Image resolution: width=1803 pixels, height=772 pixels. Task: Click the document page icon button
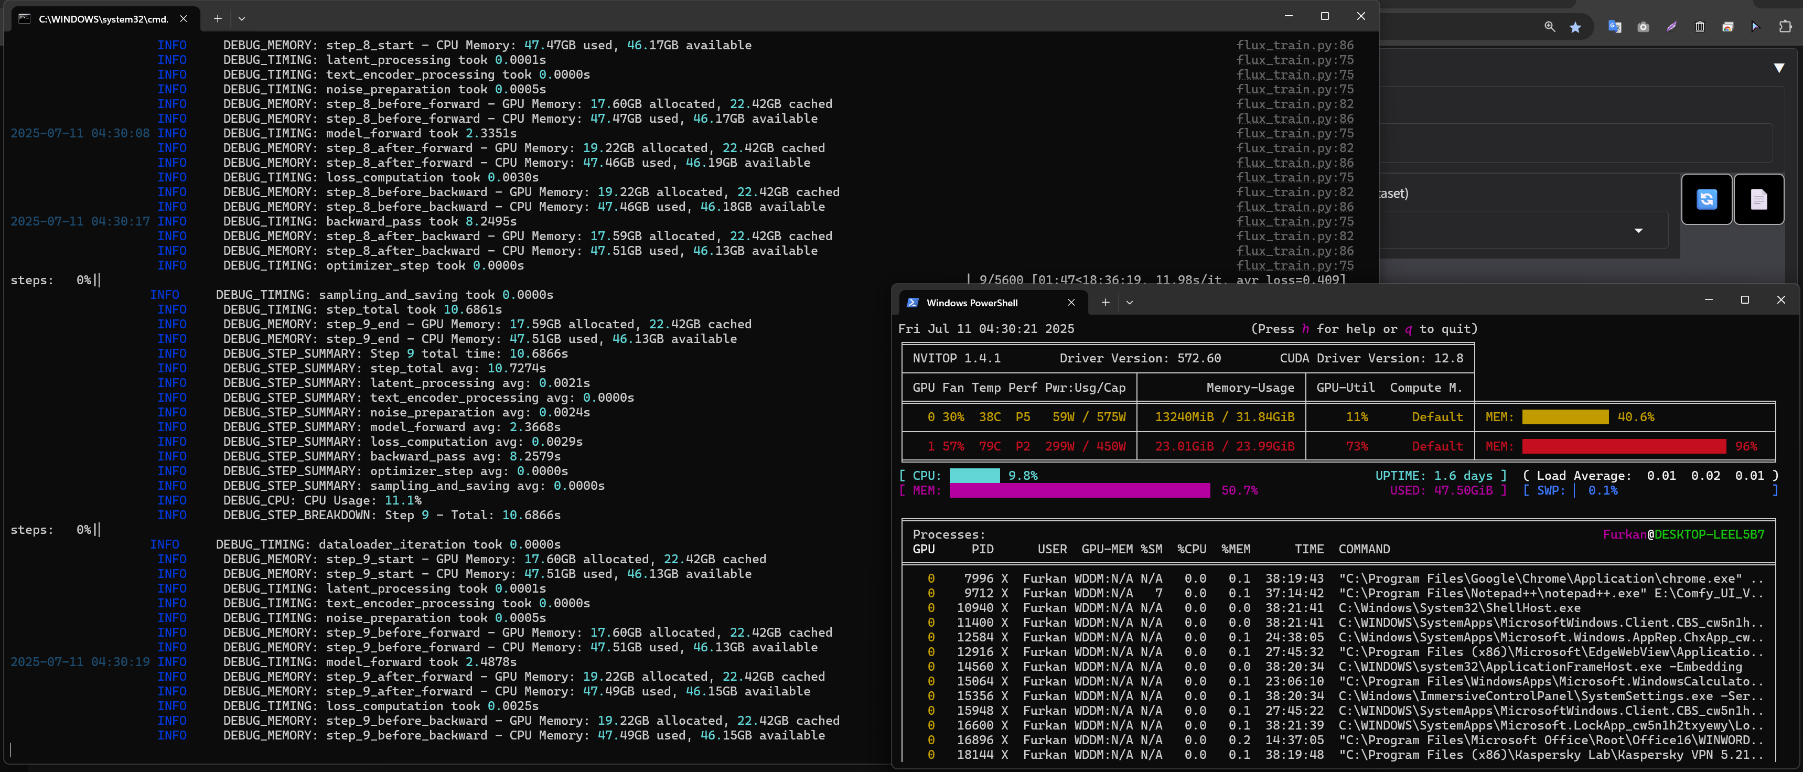point(1758,199)
